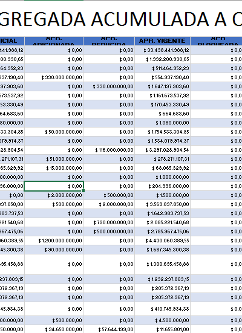Click the APR. ADICIONADA header cell
Image resolution: width=242 pixels, height=333 pixels.
pos(54,40)
